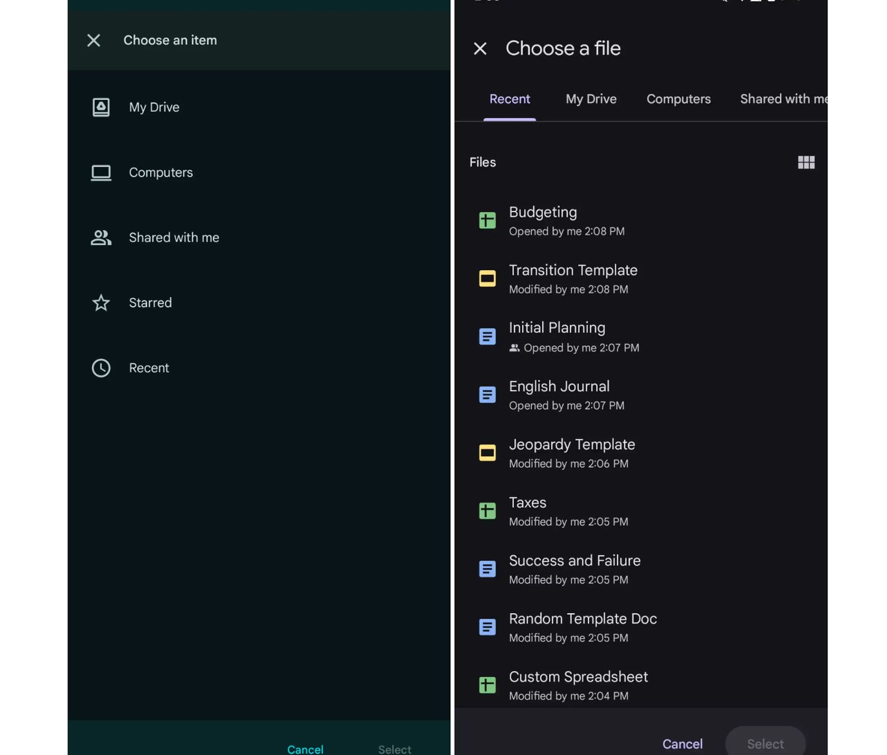Image resolution: width=887 pixels, height=755 pixels.
Task: Close the Choose an item dialog
Action: tap(93, 40)
